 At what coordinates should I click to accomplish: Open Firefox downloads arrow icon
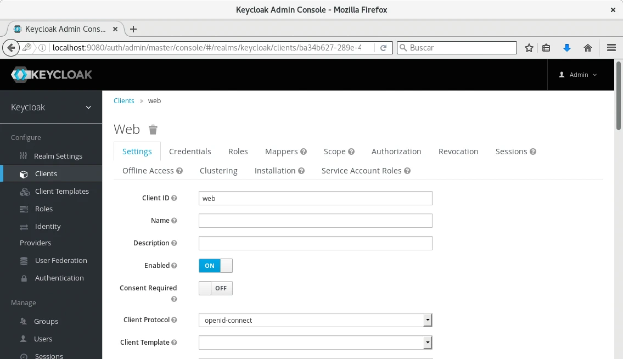coord(567,48)
